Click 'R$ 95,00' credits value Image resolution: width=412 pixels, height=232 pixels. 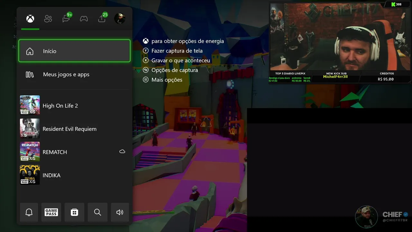(x=386, y=79)
